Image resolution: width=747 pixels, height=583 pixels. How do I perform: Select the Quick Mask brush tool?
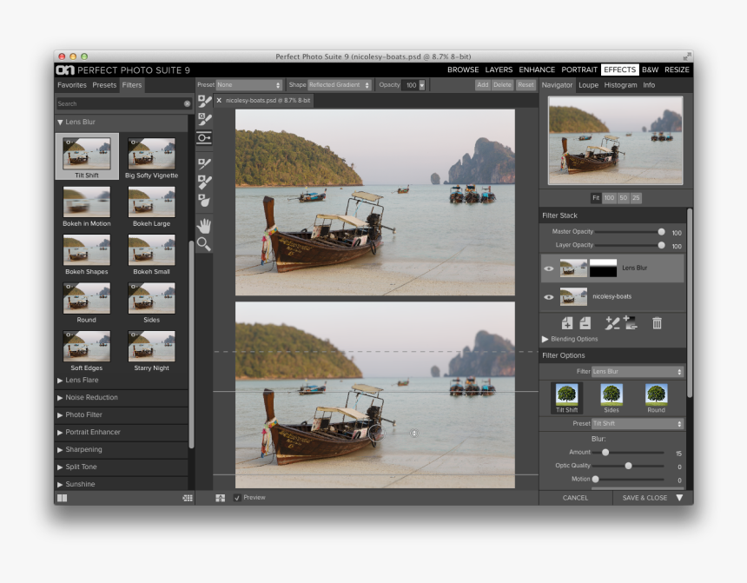204,119
